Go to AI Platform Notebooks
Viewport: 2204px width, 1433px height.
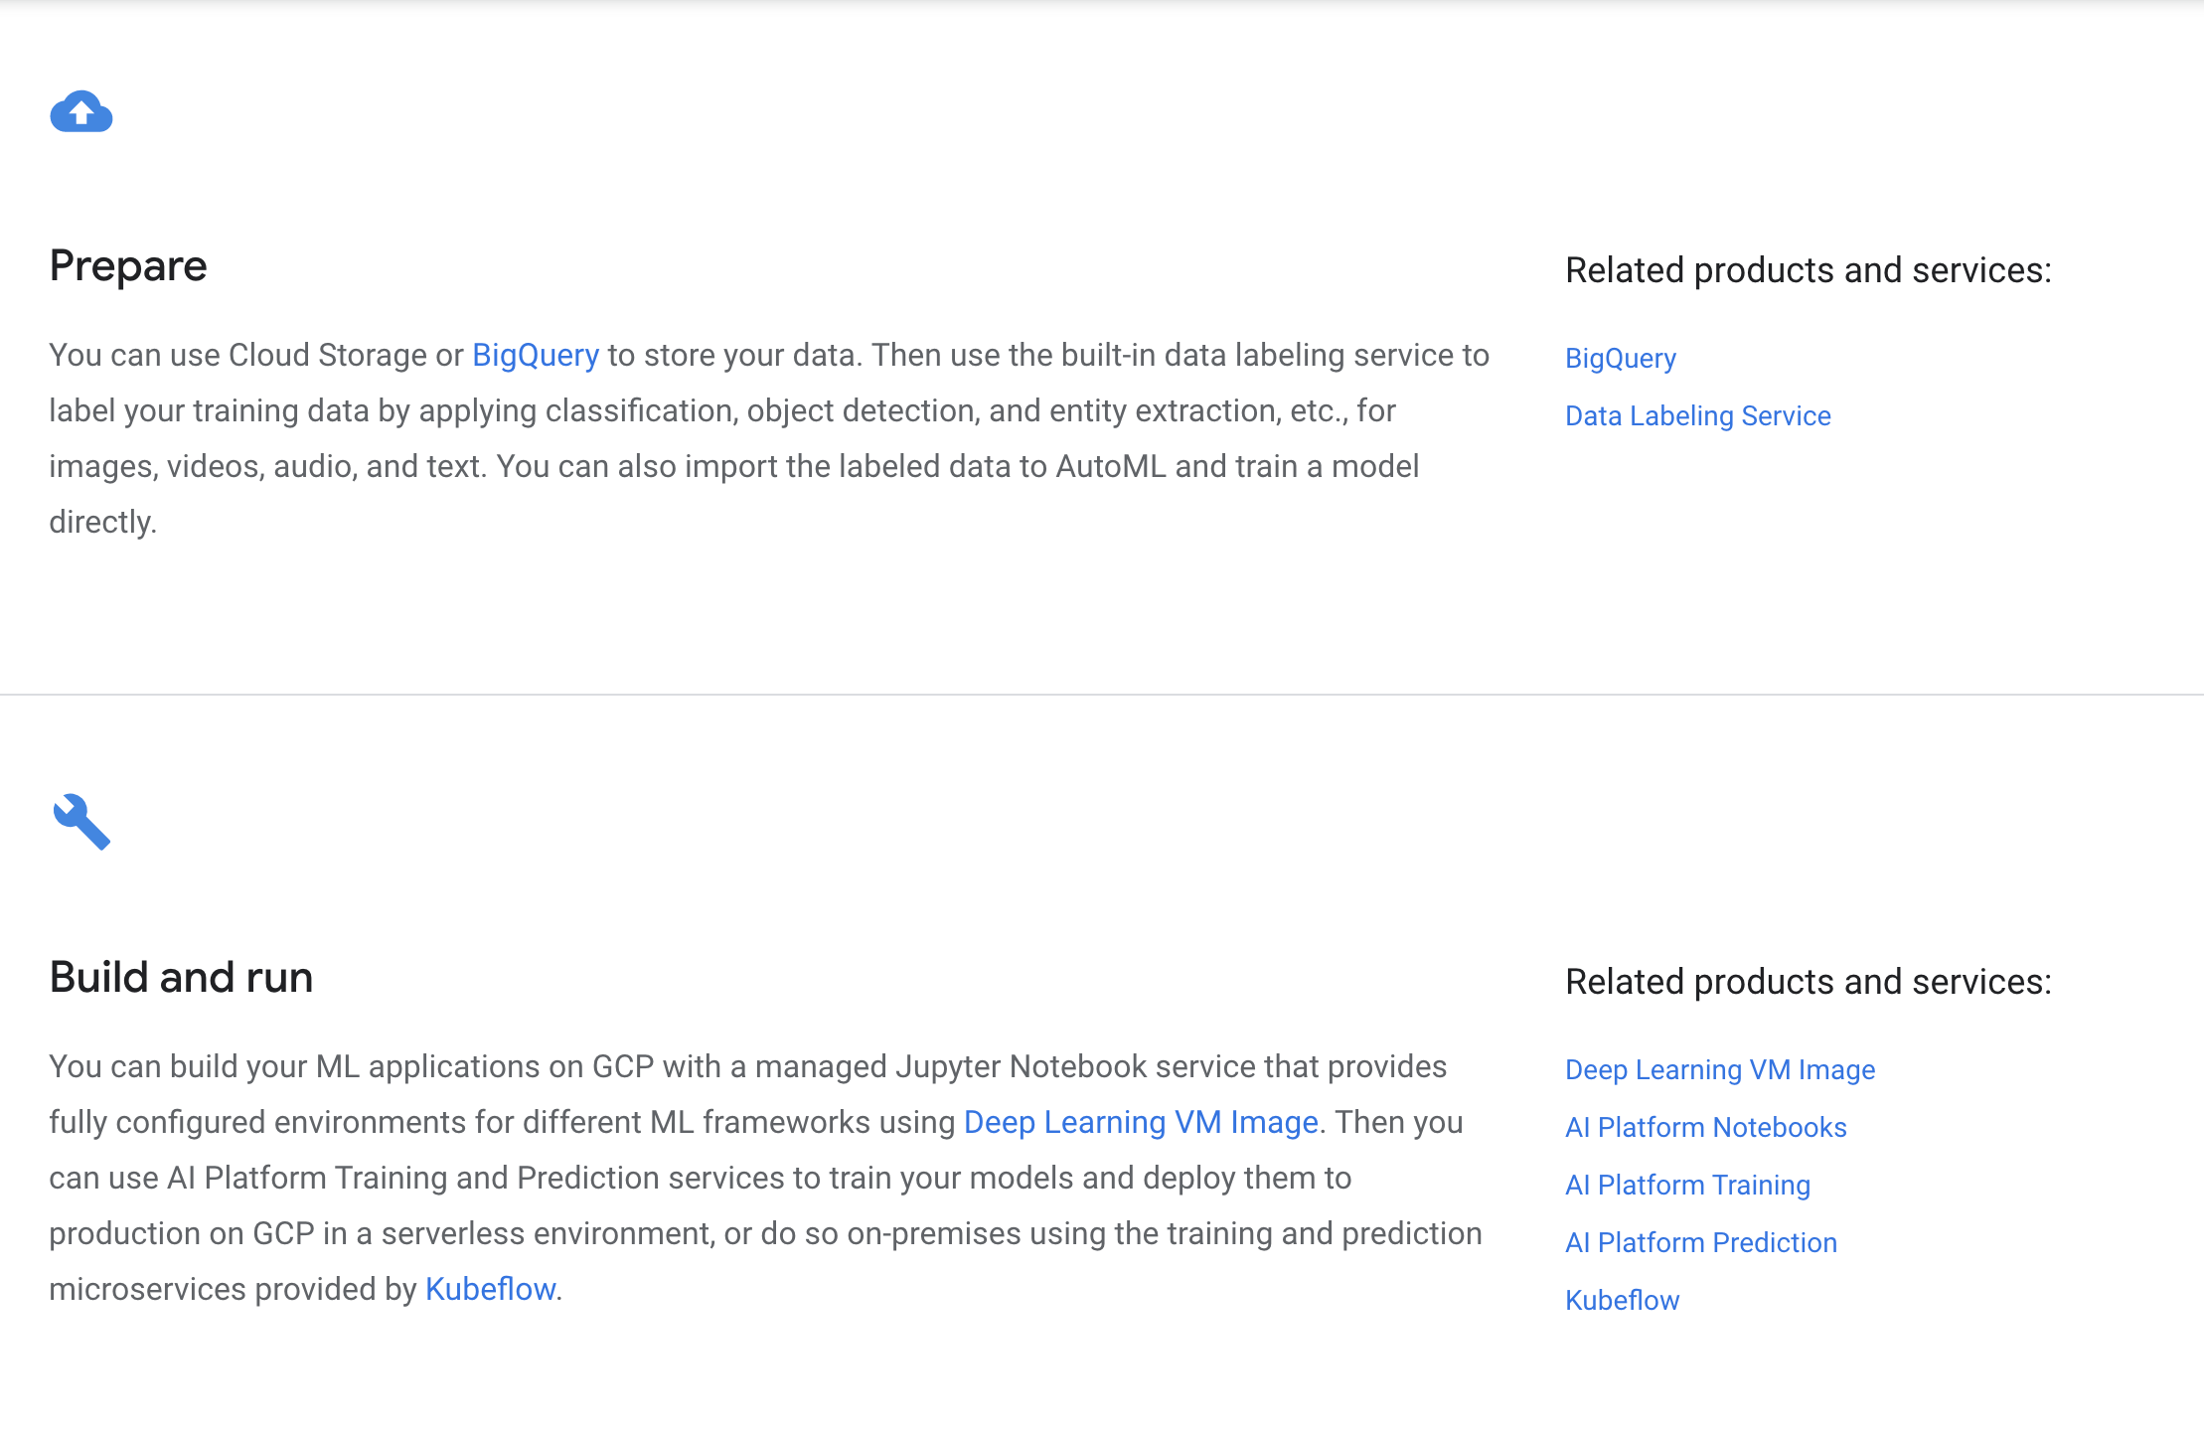1705,1128
